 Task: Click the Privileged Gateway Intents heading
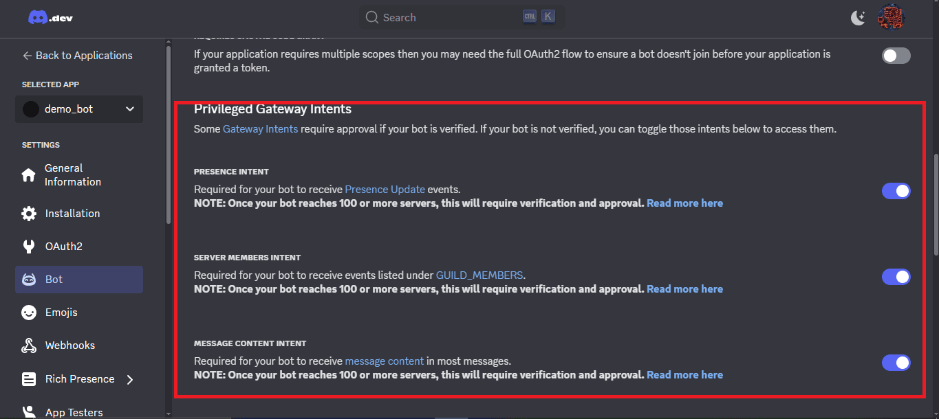272,109
